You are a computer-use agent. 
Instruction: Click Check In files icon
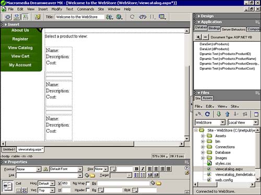[x=245, y=114]
